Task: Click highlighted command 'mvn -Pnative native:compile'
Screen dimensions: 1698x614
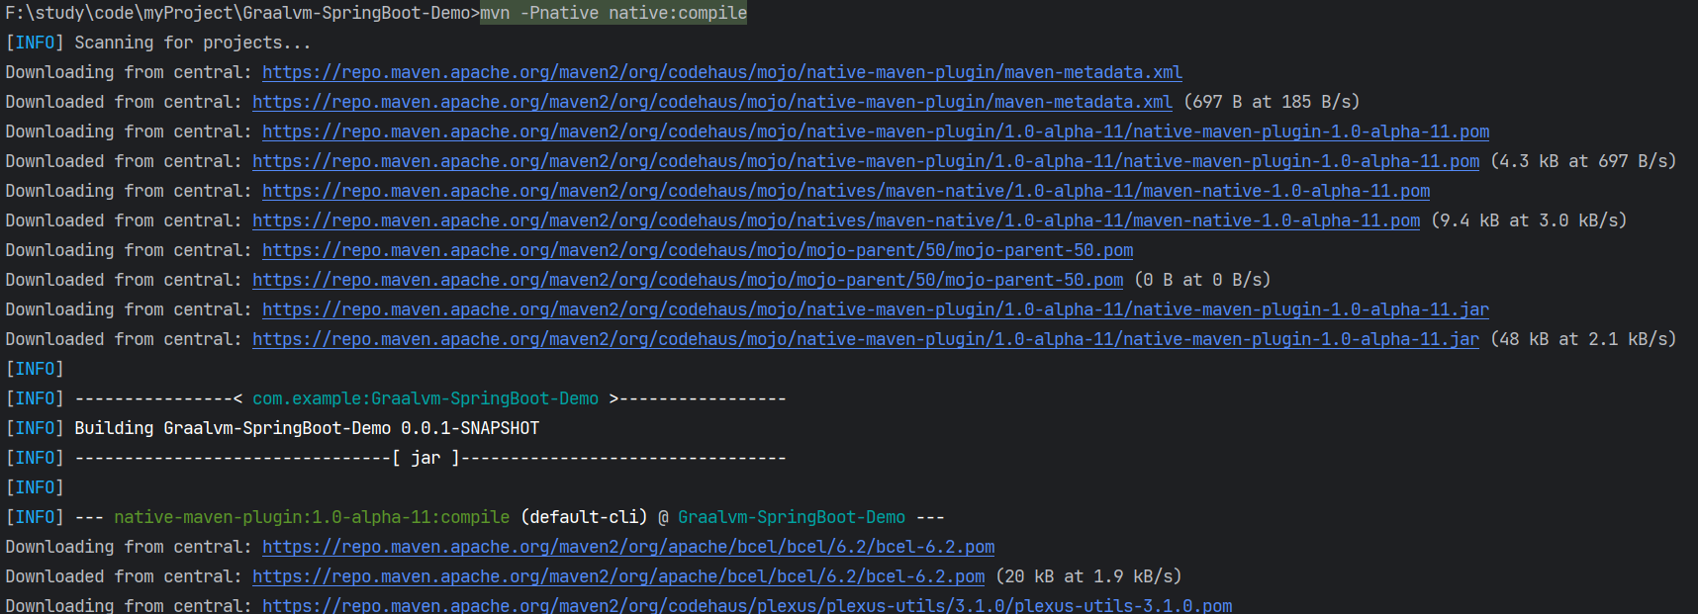Action: pyautogui.click(x=613, y=13)
